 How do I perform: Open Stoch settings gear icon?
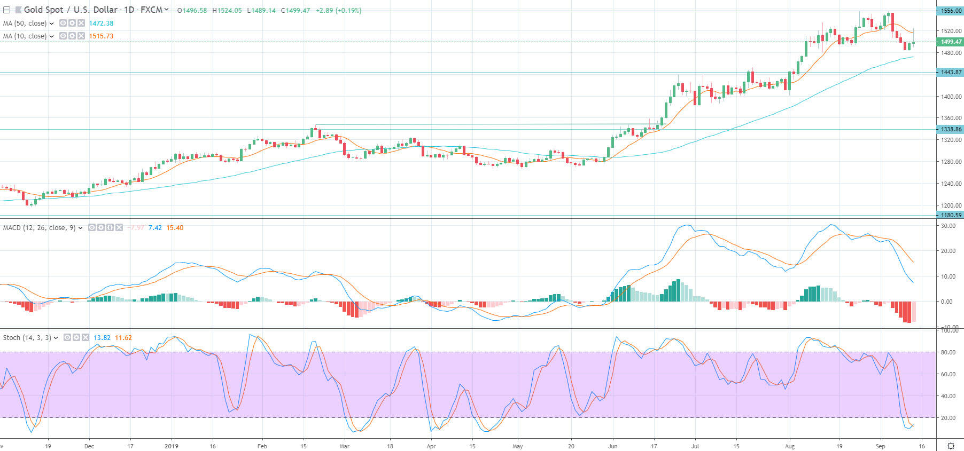(x=76, y=337)
